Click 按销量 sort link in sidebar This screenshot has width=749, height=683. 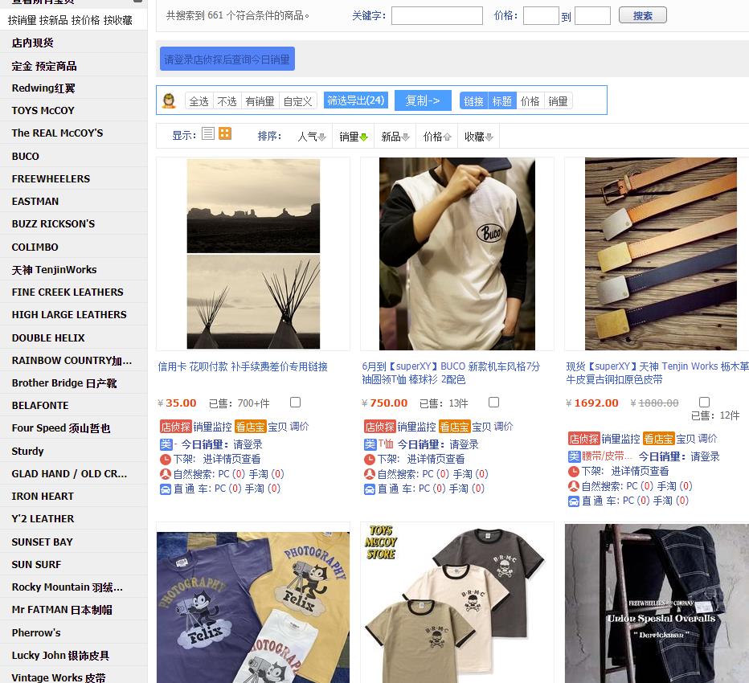click(x=22, y=20)
